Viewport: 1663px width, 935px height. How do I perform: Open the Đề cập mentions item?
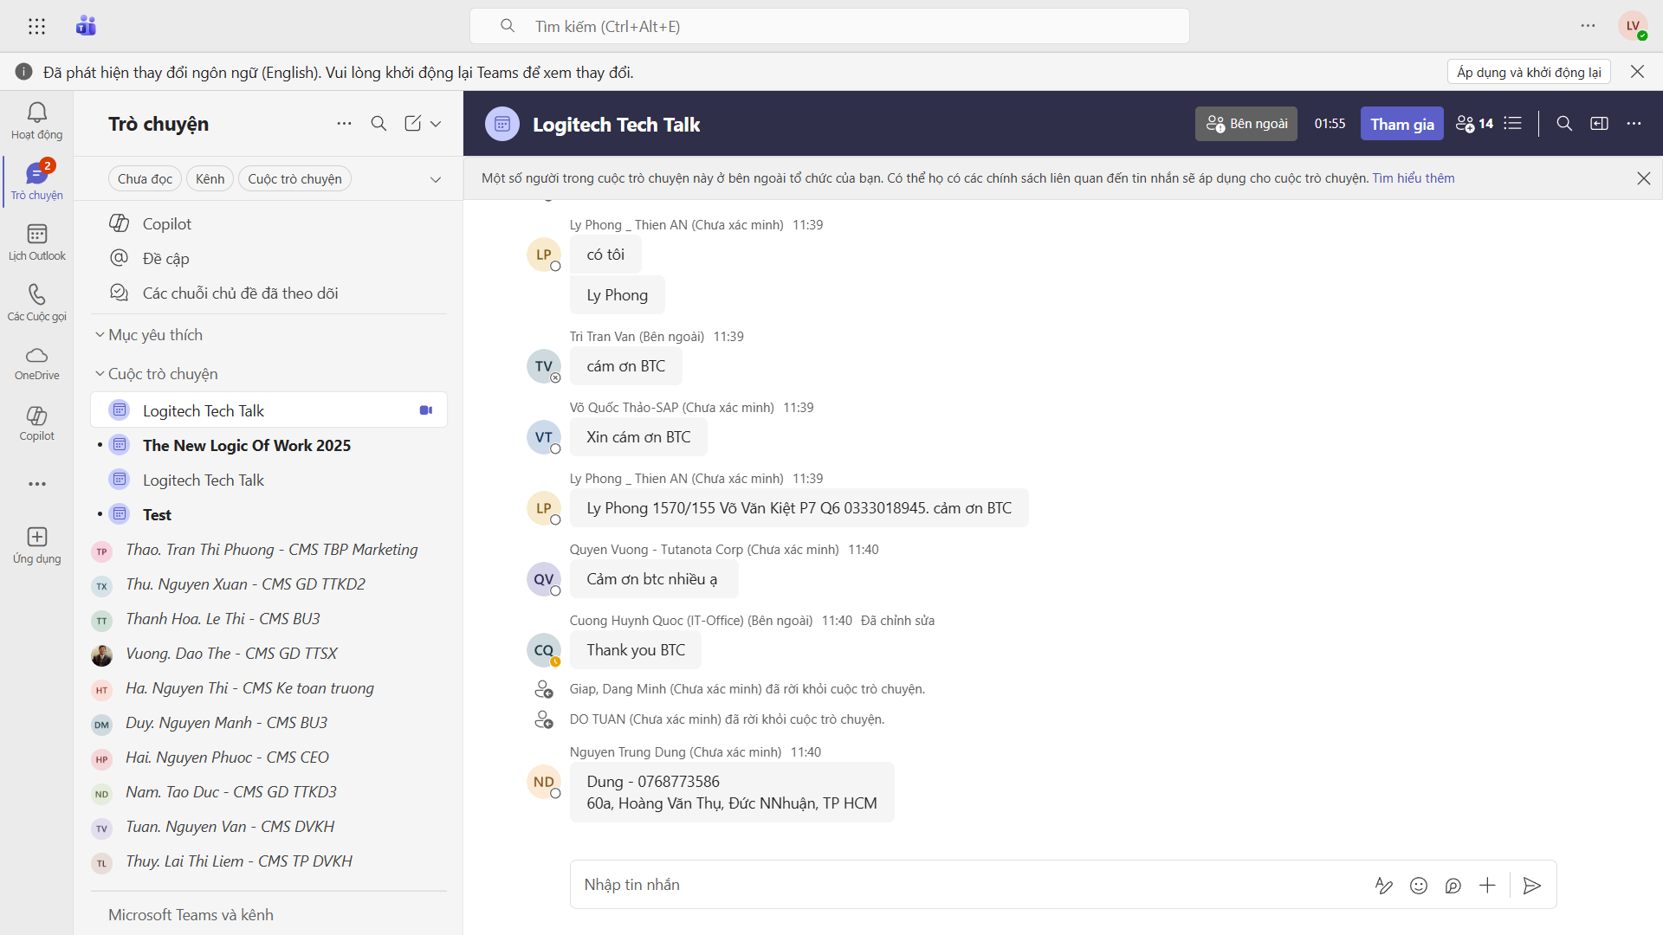(165, 259)
